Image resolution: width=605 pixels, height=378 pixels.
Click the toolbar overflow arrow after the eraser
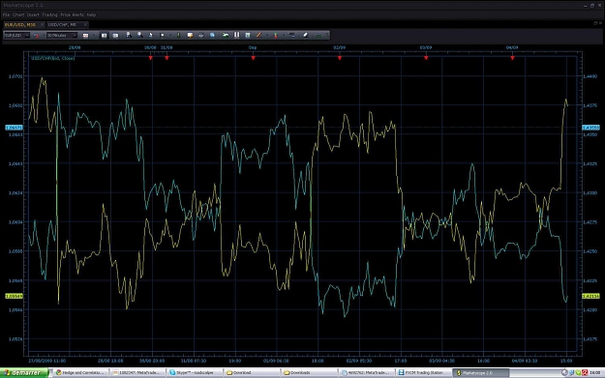[327, 35]
